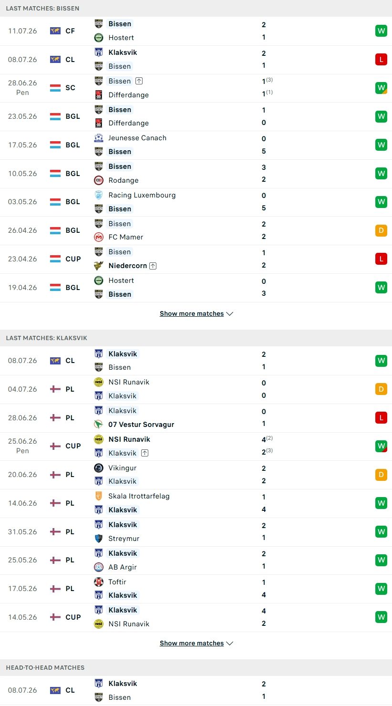Click the Hostert club crest on 11.07.26
Viewport: 392px width, 706px height.
click(99, 38)
